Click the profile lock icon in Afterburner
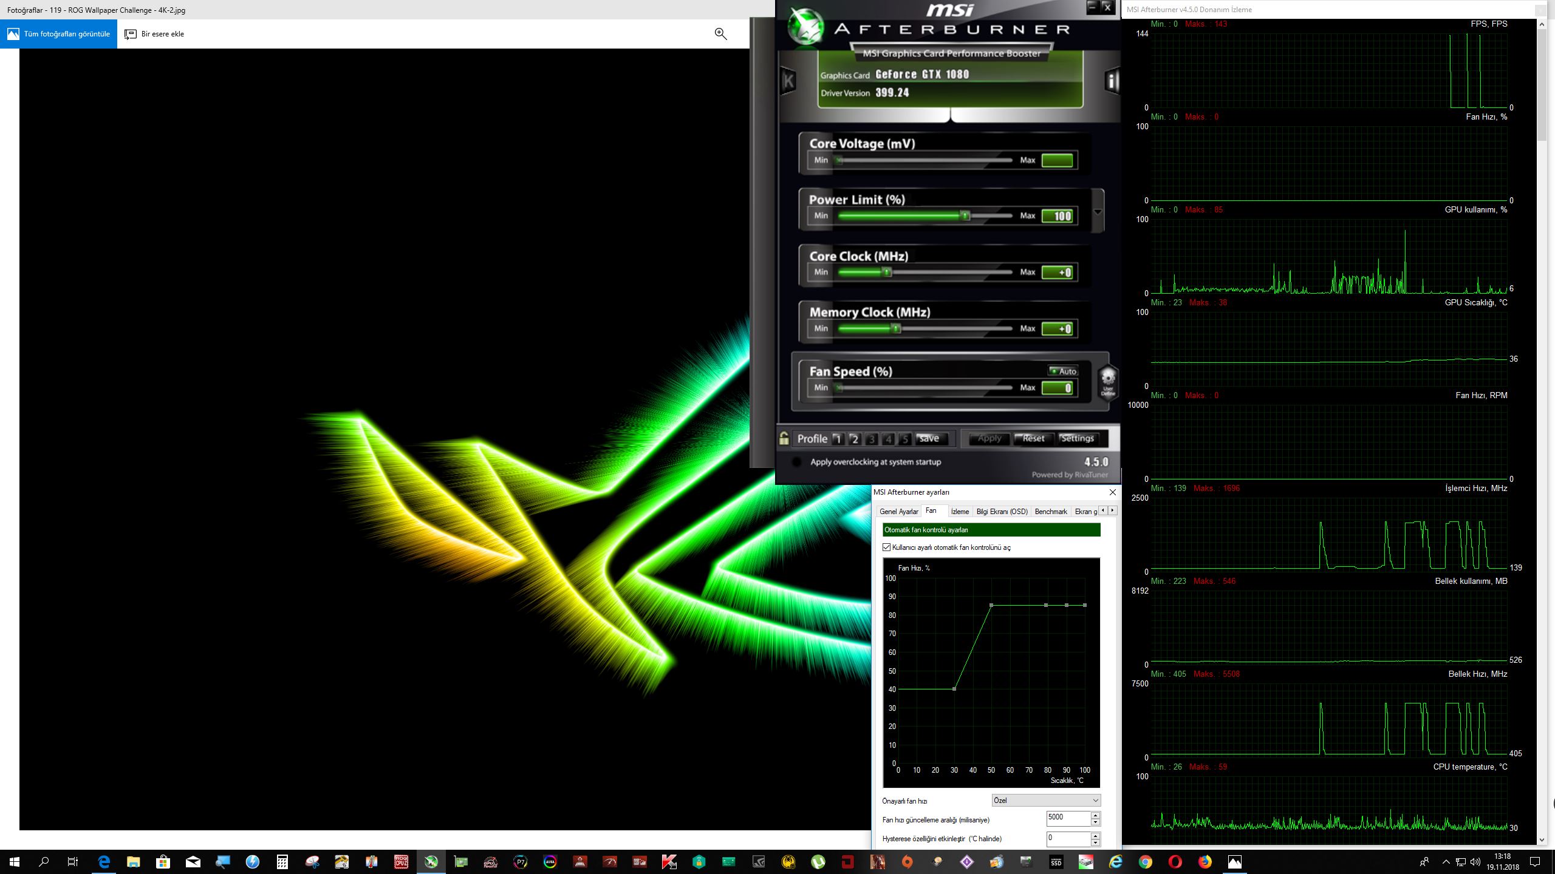The image size is (1555, 874). click(x=784, y=438)
